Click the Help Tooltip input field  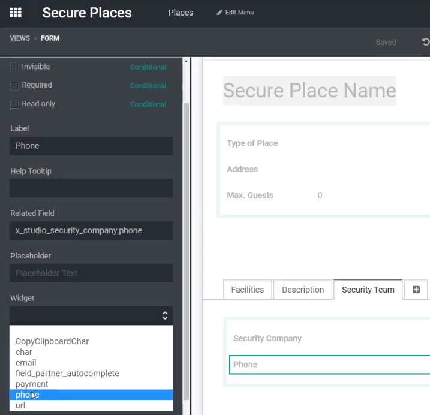tap(91, 188)
